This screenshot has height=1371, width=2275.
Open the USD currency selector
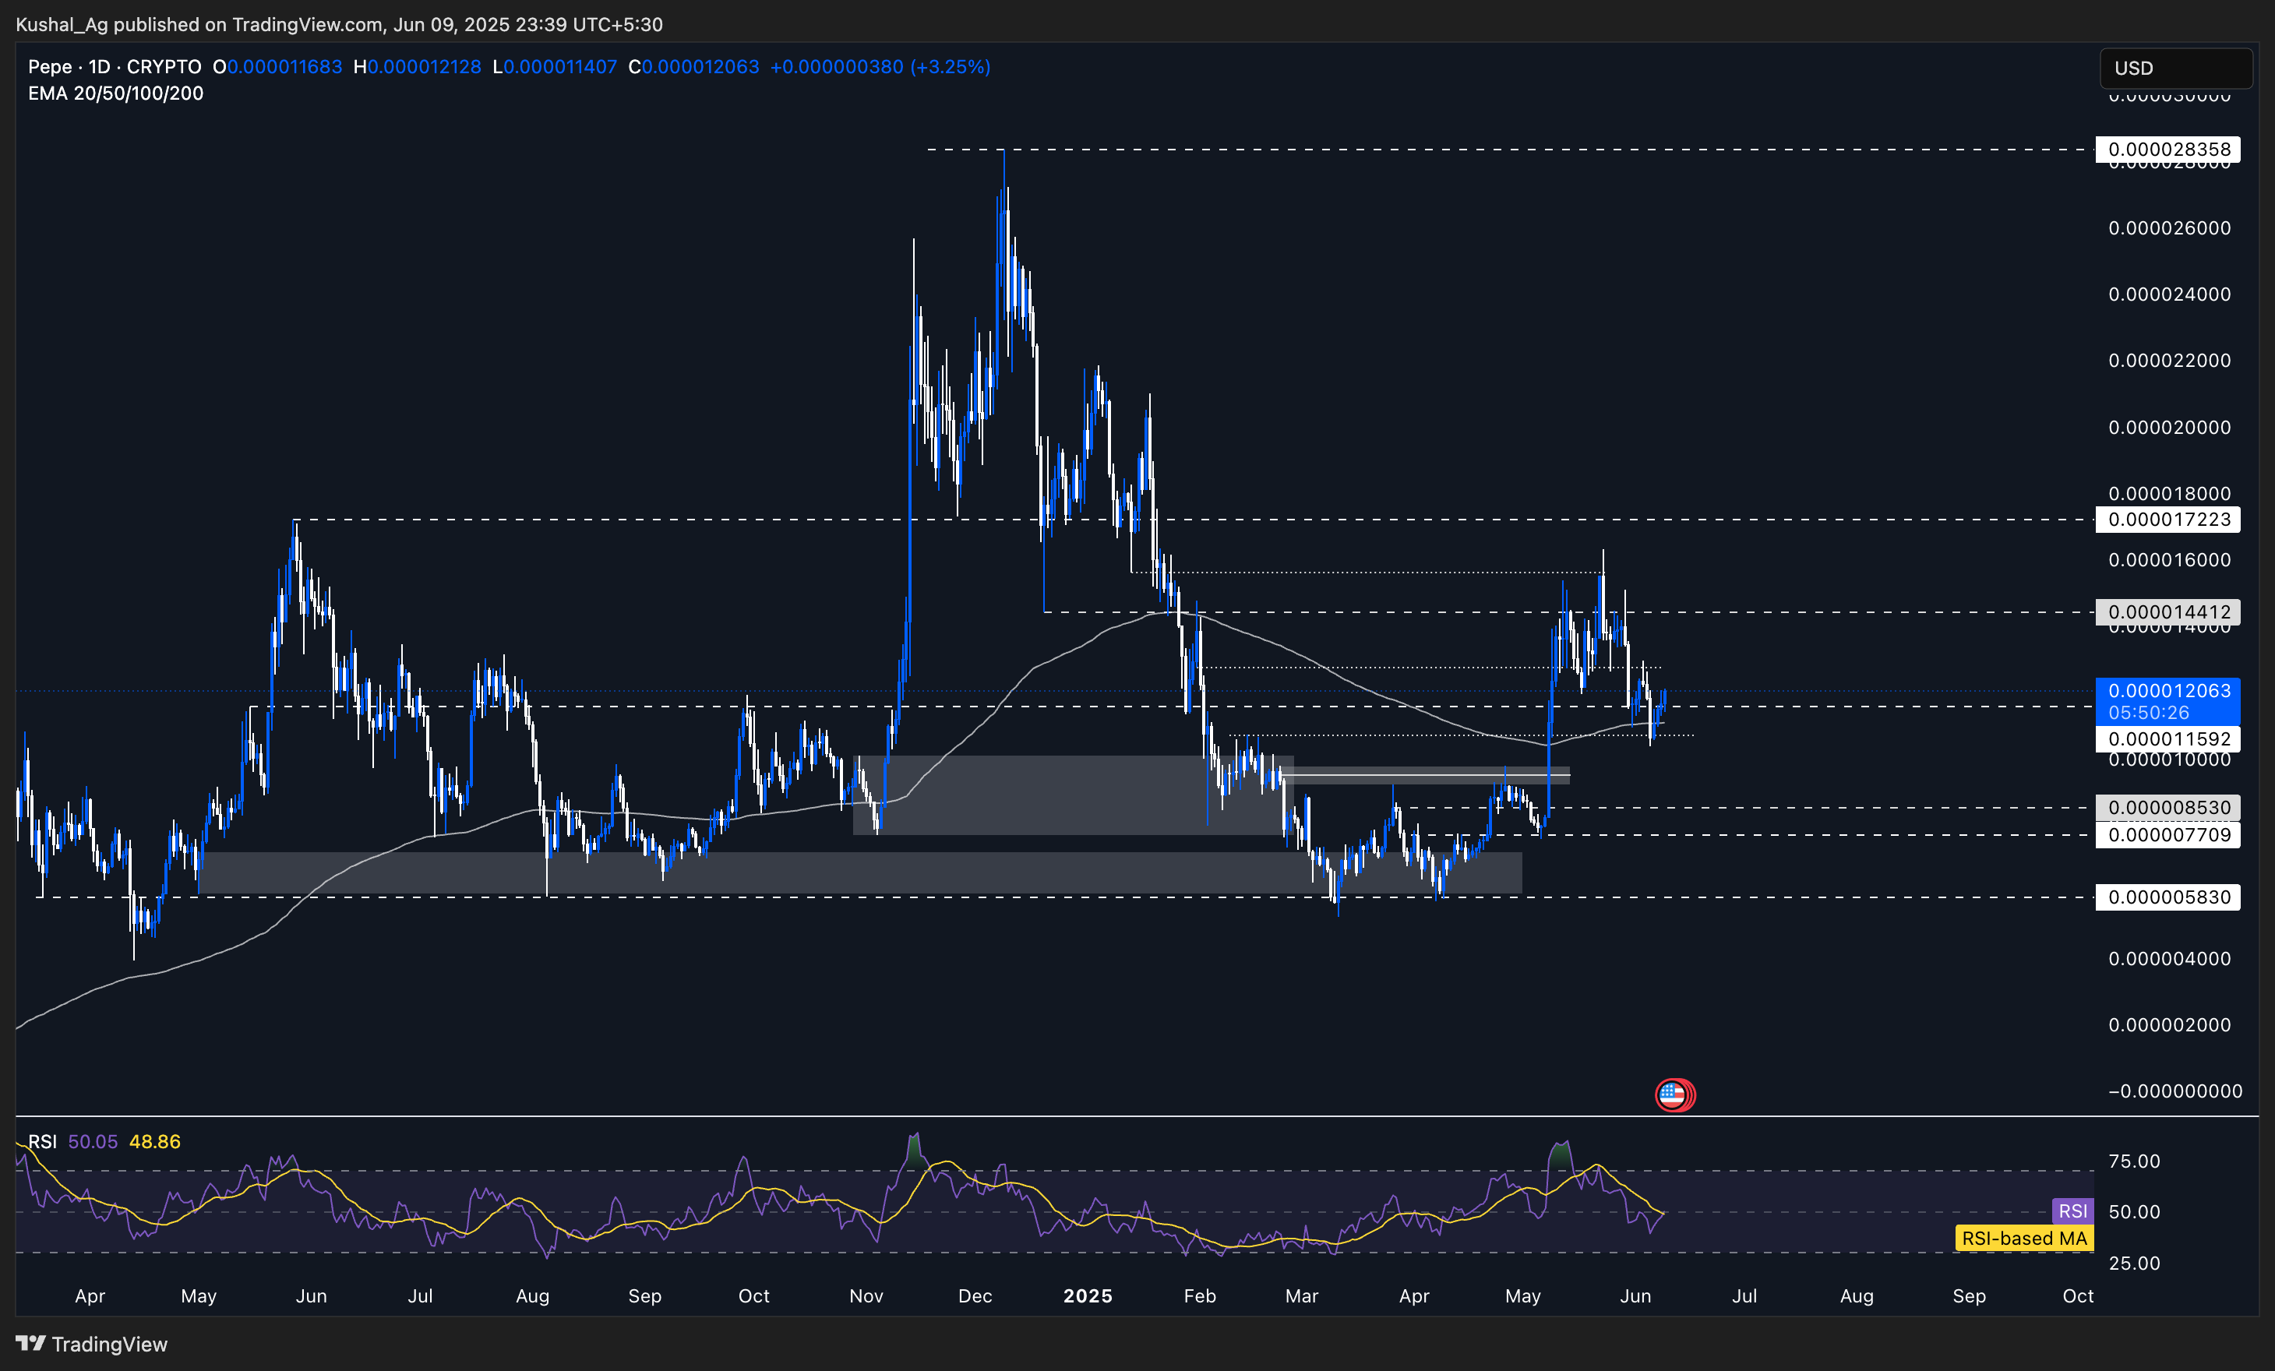click(x=2175, y=69)
